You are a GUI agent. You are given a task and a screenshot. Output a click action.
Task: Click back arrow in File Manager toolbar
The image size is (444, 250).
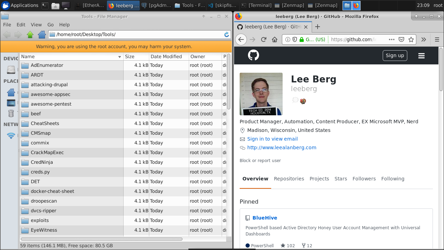pyautogui.click(x=7, y=35)
